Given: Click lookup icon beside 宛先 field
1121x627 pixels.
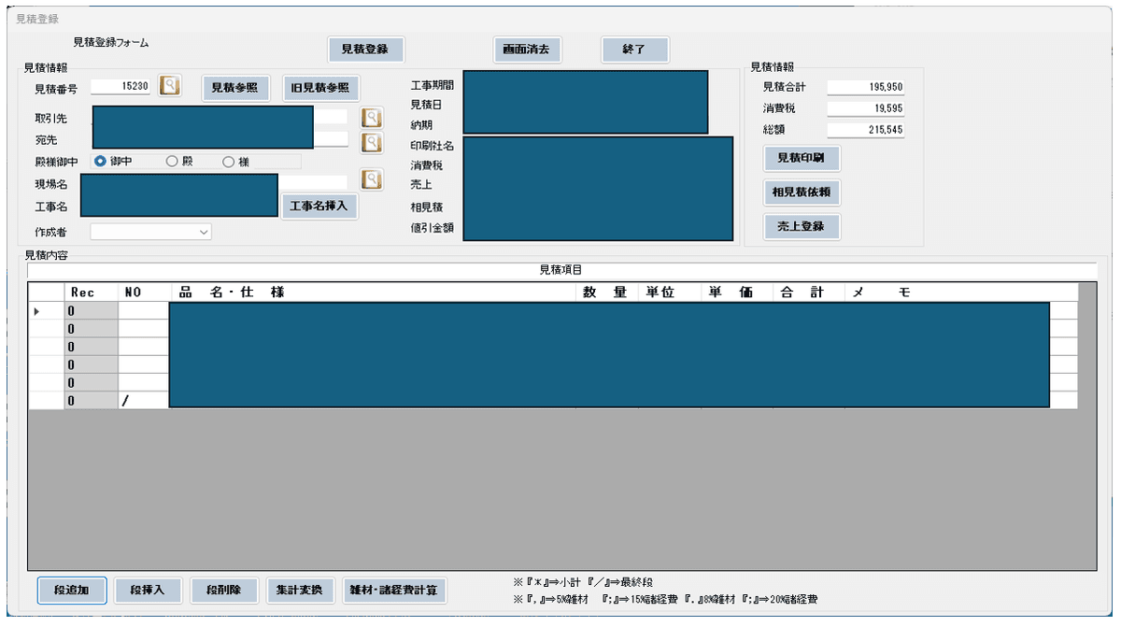Looking at the screenshot, I should (x=372, y=142).
